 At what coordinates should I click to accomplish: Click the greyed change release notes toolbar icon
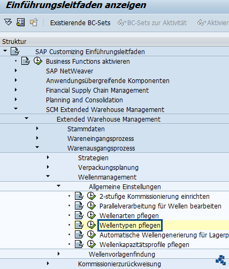click(x=34, y=23)
